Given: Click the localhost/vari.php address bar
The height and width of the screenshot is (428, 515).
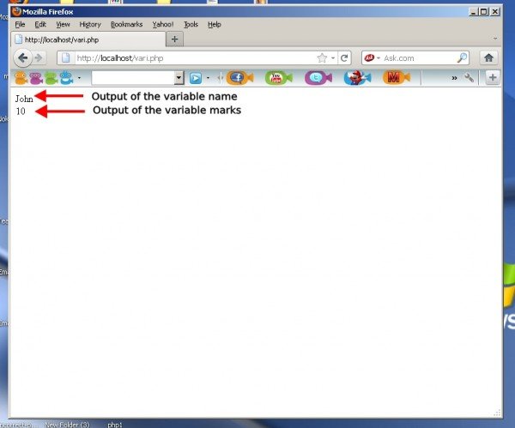Looking at the screenshot, I should tap(189, 58).
